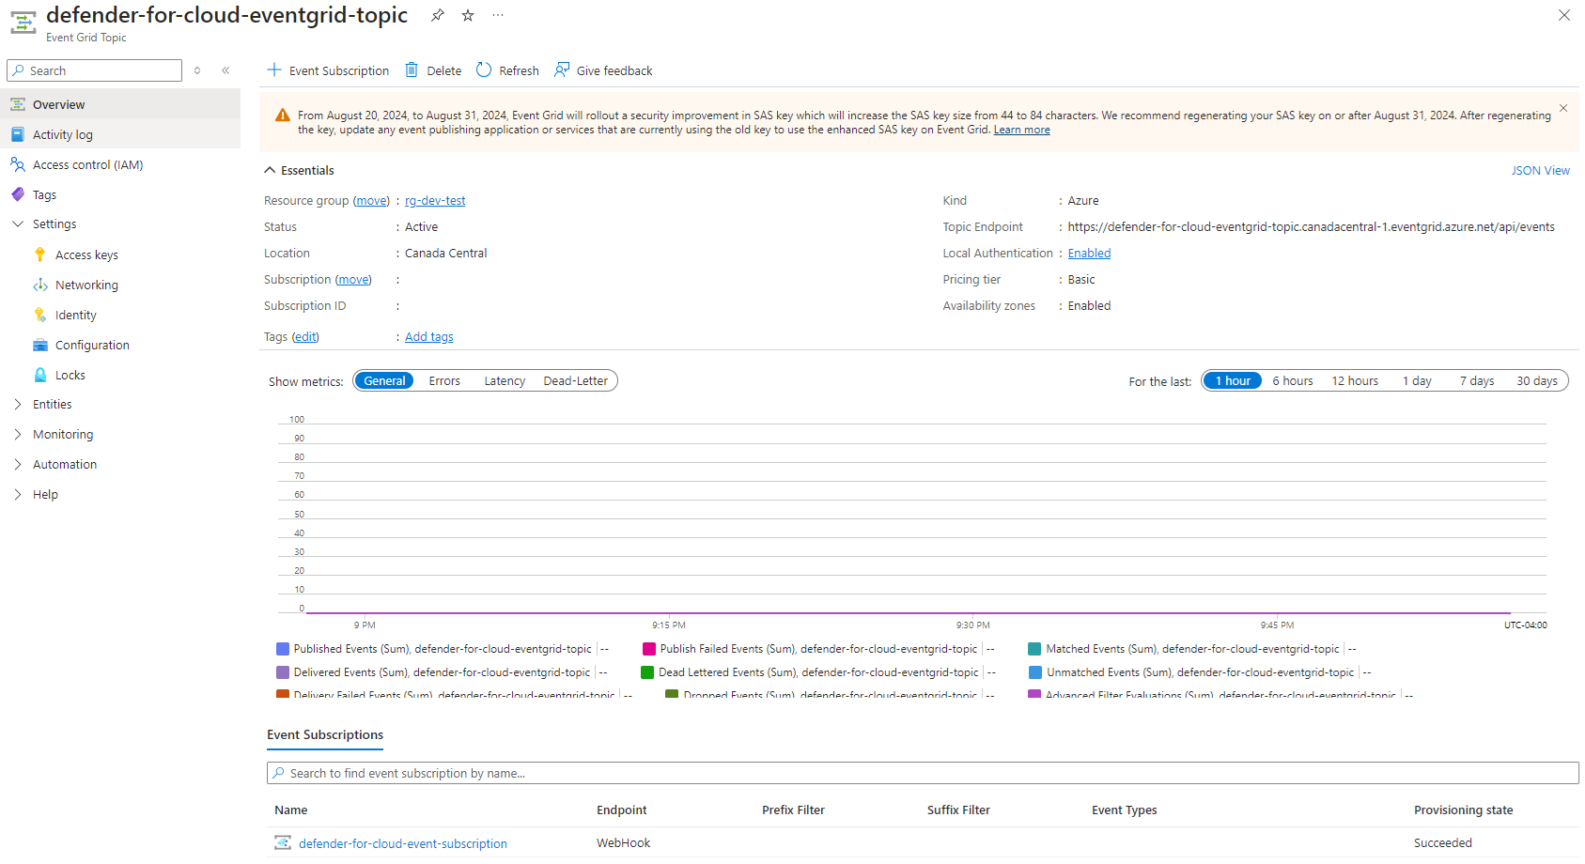The height and width of the screenshot is (864, 1585).
Task: Click the sidebar expand/collapse-all arrows icon
Action: [x=197, y=70]
